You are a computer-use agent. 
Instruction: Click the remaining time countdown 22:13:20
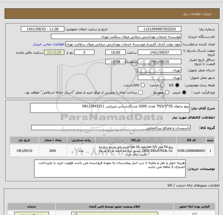coord(54,53)
